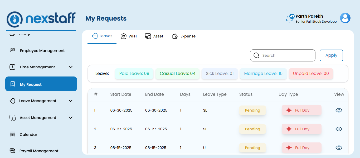View details of request dated 08-15-2025

point(339,148)
